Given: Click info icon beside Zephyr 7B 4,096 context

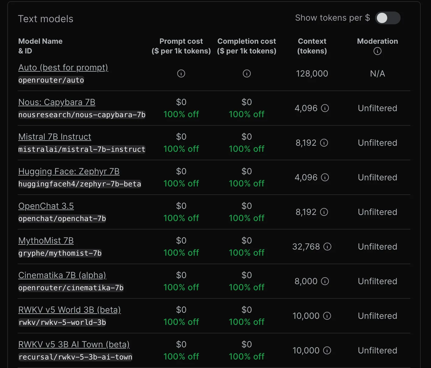Looking at the screenshot, I should [325, 177].
